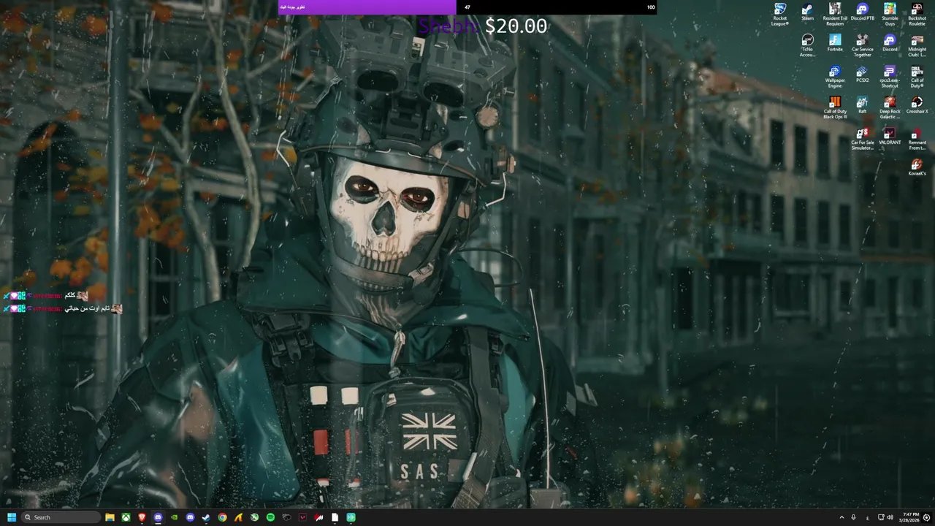Select the Fortnite desktop icon

(x=835, y=42)
